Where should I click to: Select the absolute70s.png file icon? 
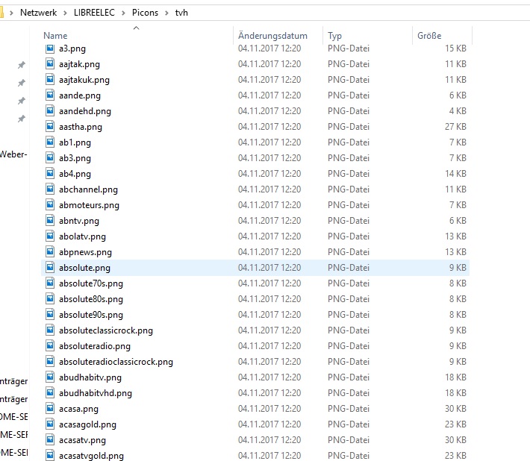pyautogui.click(x=50, y=283)
